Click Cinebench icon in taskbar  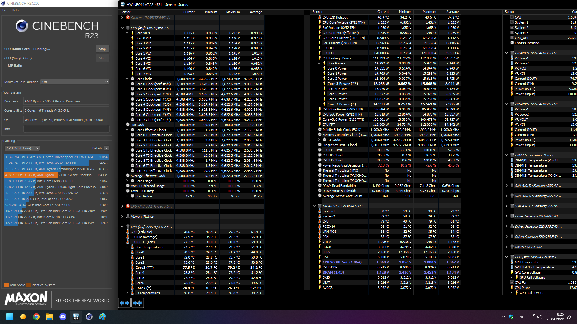(89, 317)
